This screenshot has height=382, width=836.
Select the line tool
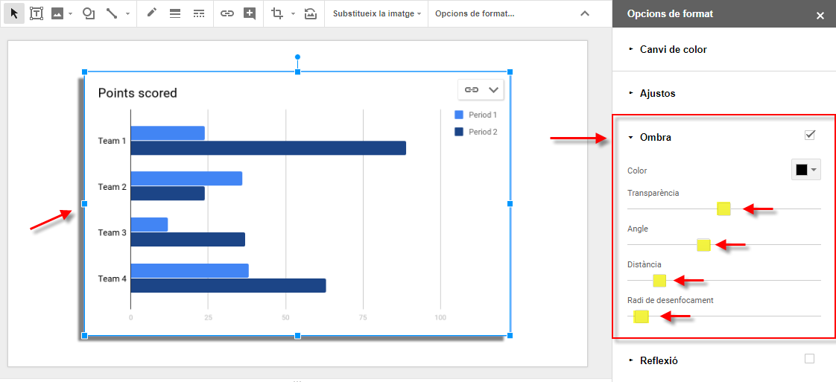click(112, 14)
